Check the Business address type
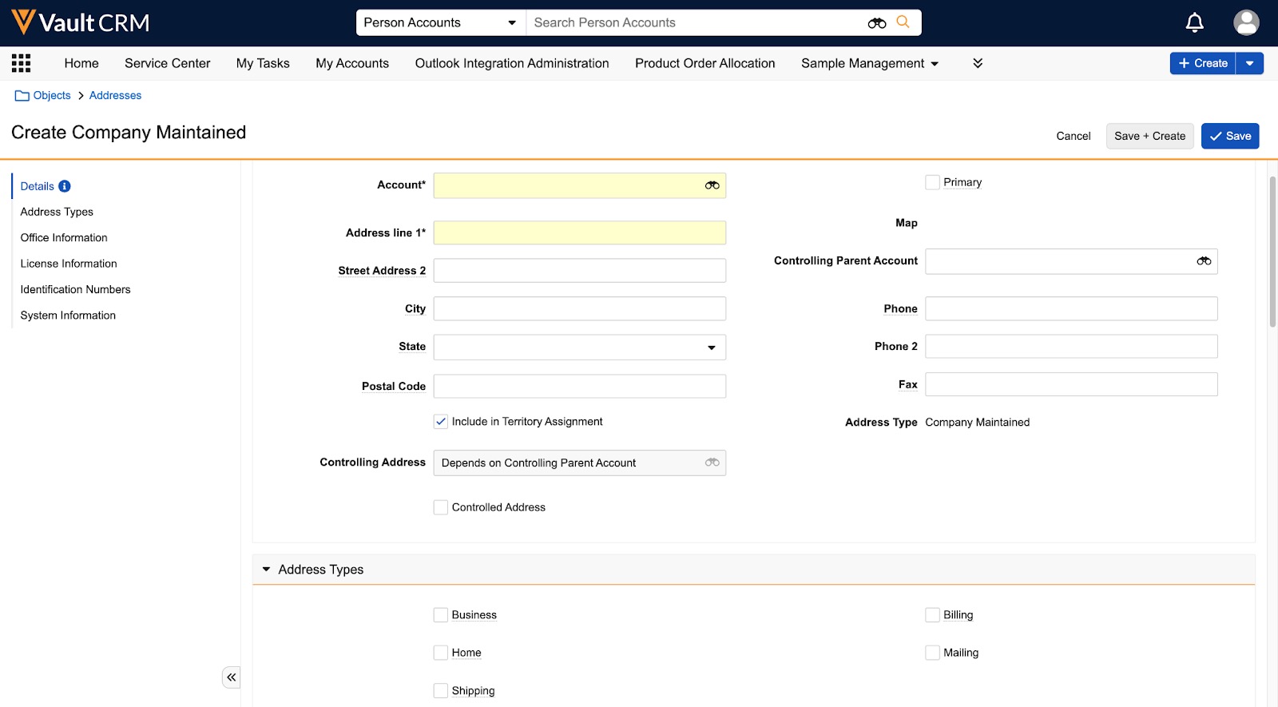The height and width of the screenshot is (707, 1278). point(441,615)
